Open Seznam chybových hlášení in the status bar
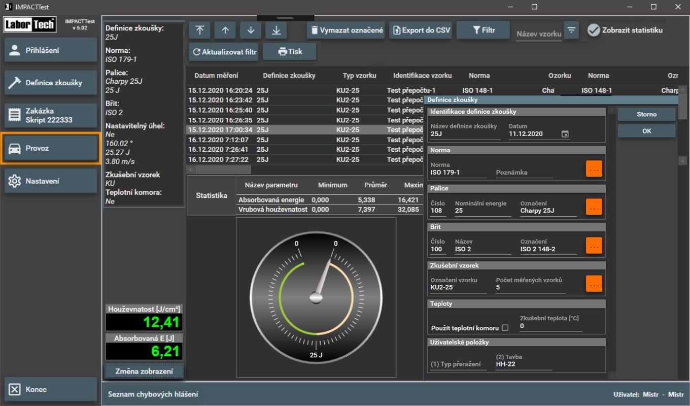This screenshot has width=690, height=406. 153,394
